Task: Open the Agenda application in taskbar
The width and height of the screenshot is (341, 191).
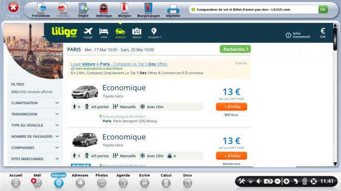Action: coord(123,181)
